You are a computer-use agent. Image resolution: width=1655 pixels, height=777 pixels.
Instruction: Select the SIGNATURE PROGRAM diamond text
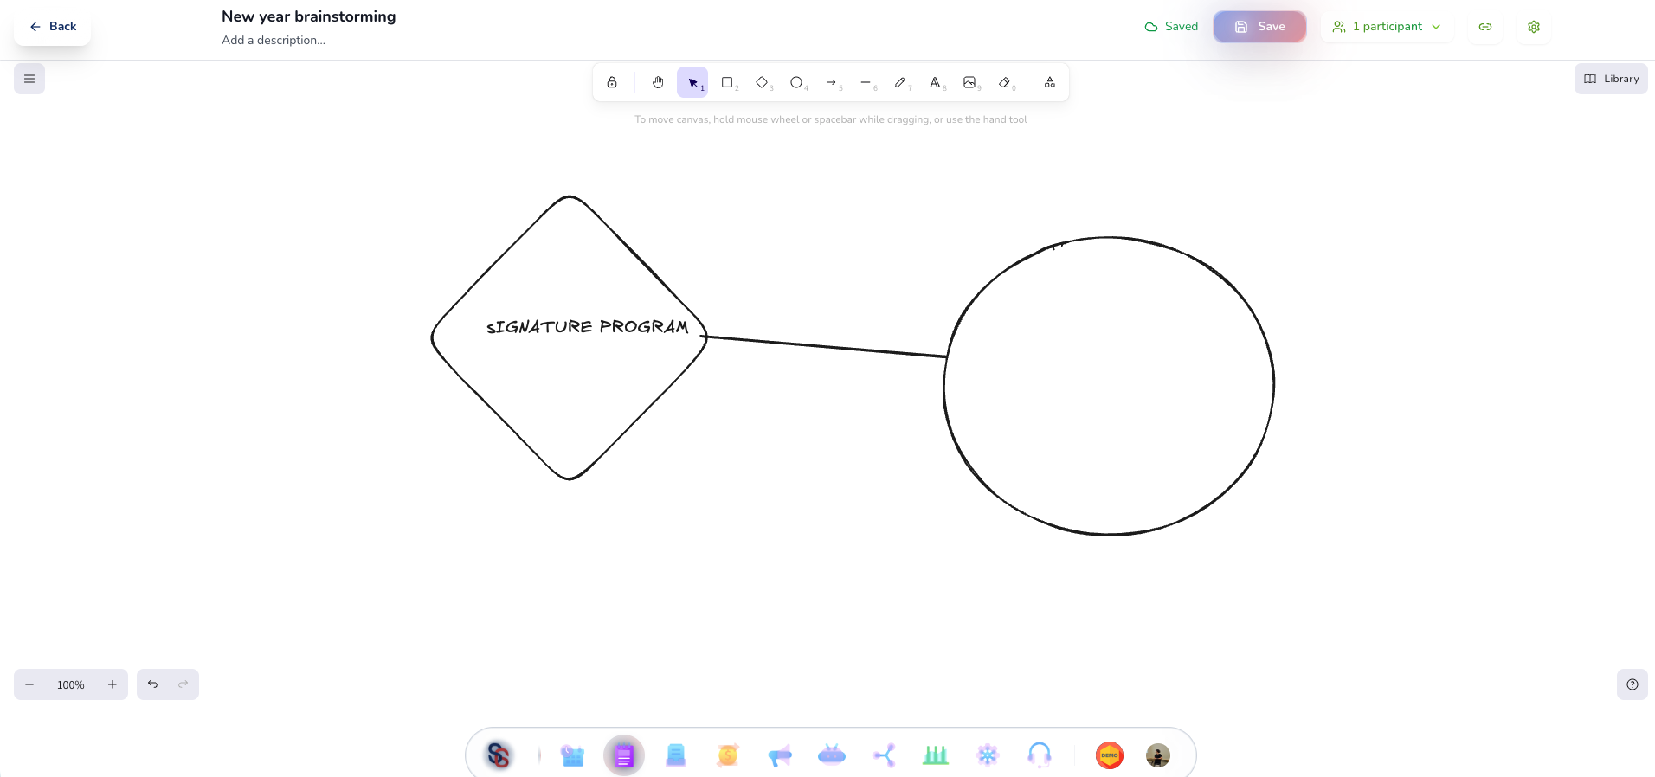[587, 327]
